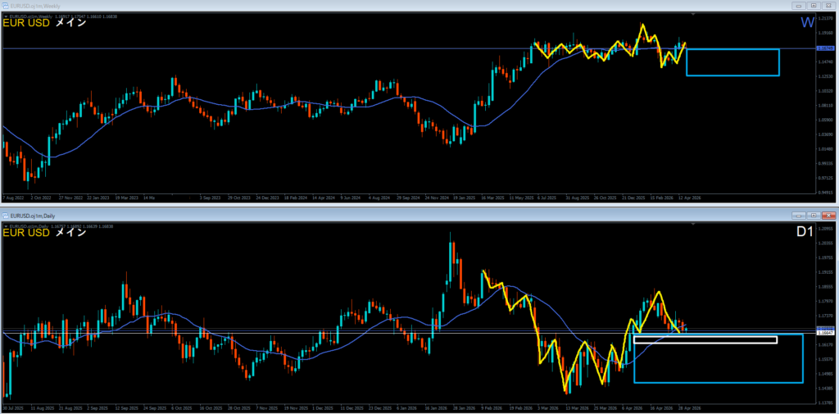Image resolution: width=839 pixels, height=414 pixels.
Task: Click the 13 Mar 2026 date on Daily timeline
Action: [577, 407]
